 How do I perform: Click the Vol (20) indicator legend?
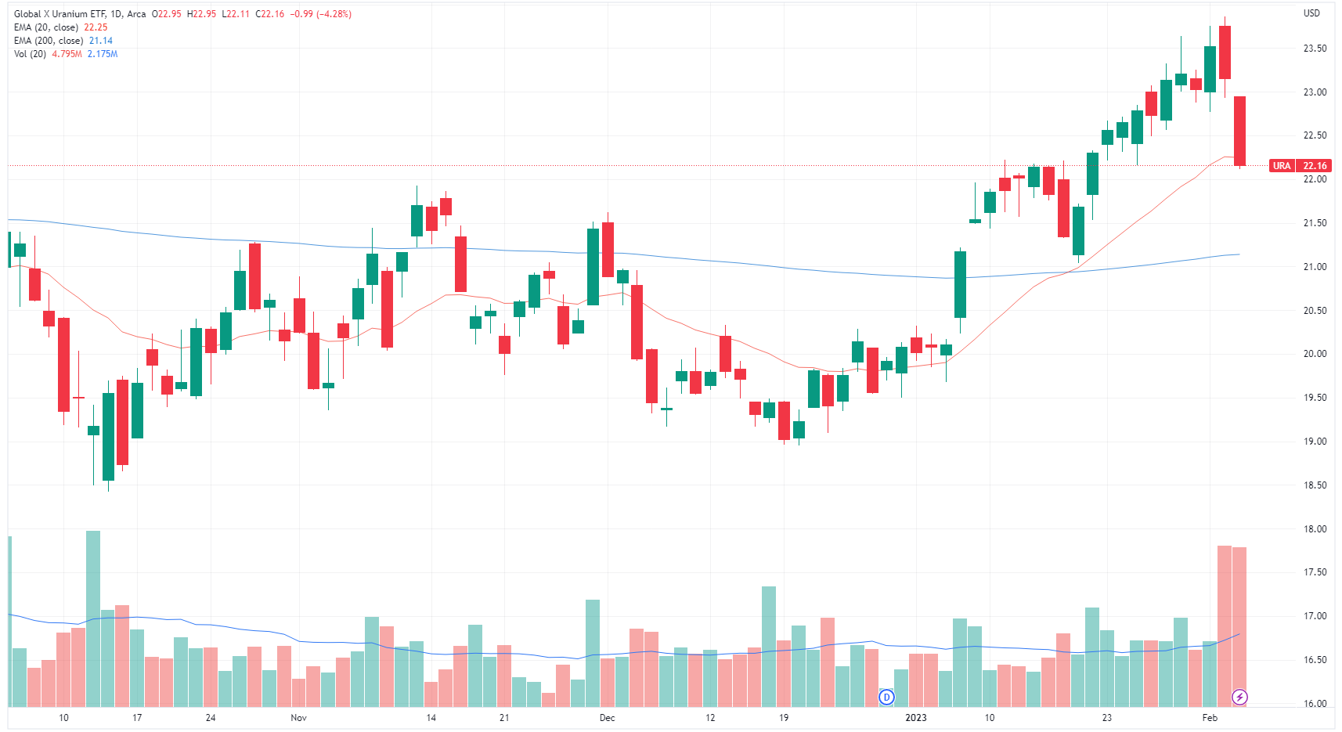click(30, 54)
